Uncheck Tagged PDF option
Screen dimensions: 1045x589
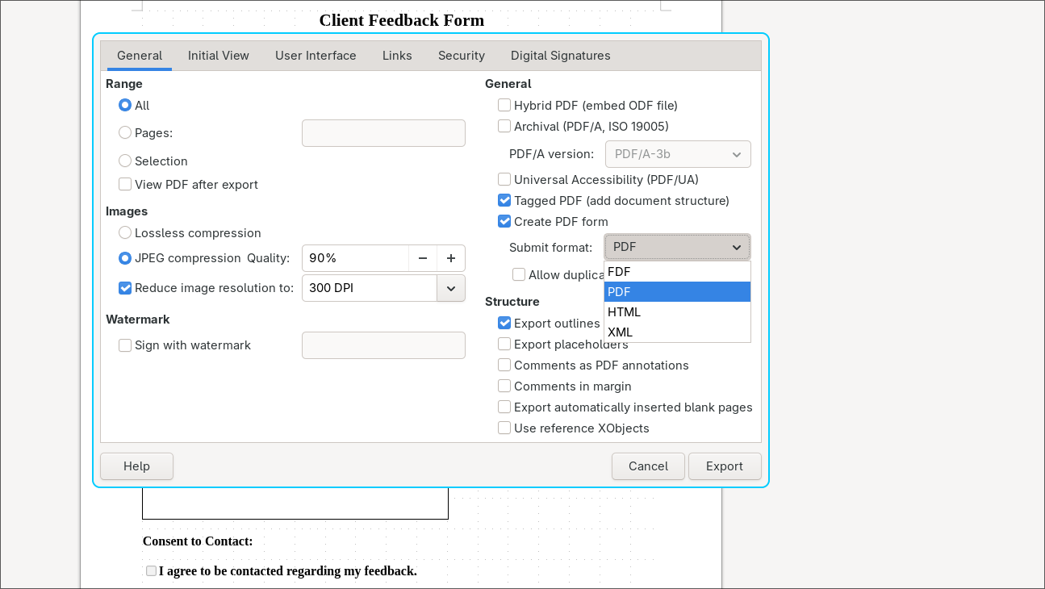504,200
